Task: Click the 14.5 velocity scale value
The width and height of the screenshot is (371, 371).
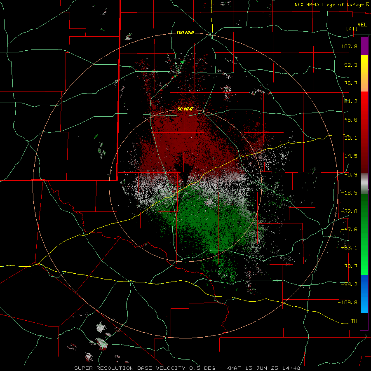Action: [x=351, y=156]
